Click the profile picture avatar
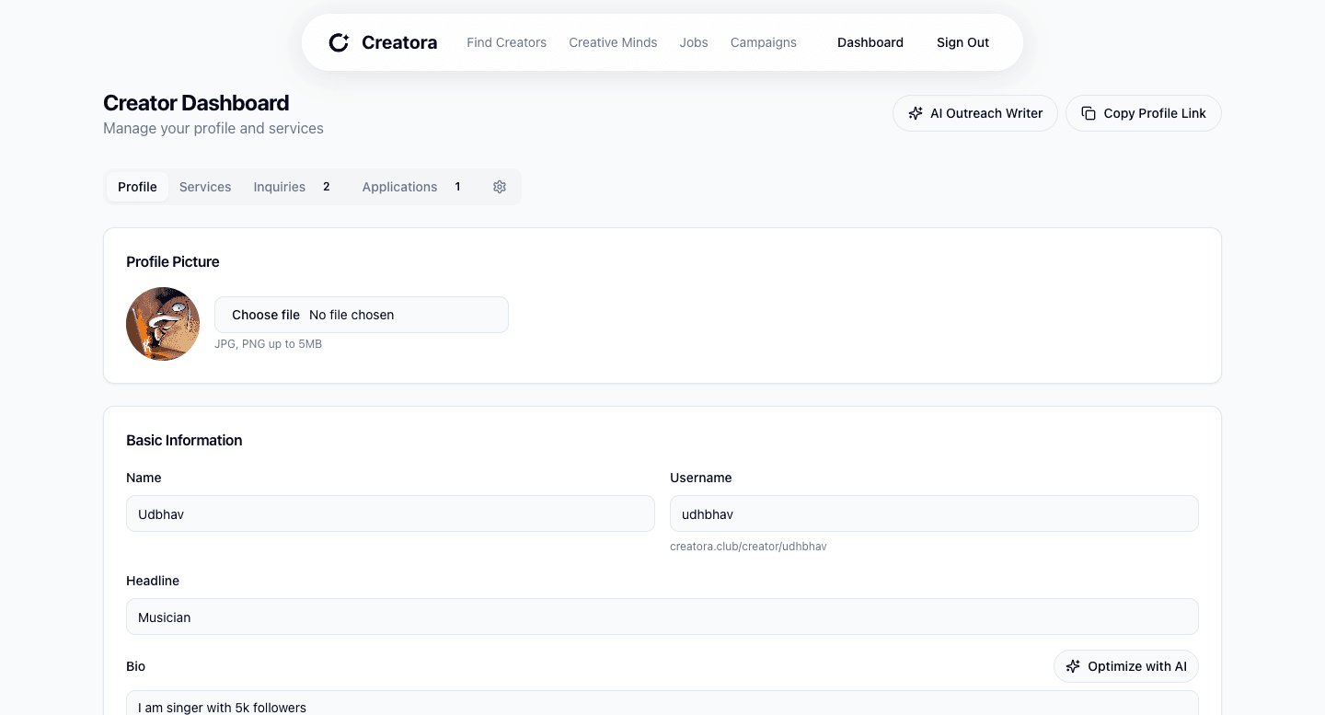Screen dimensions: 1325x715 tap(163, 324)
